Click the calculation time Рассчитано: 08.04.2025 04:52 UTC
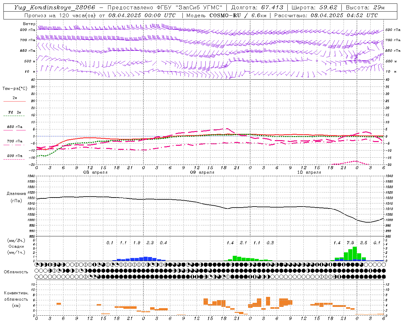Screen dimensions: 402x321 [326, 15]
